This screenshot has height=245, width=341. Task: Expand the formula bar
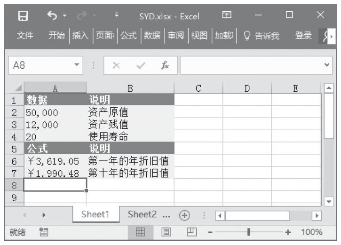328,66
